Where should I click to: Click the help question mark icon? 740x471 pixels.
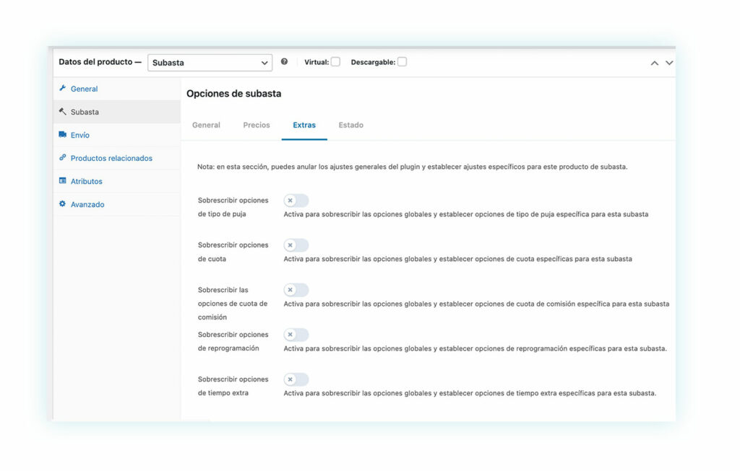coord(284,61)
